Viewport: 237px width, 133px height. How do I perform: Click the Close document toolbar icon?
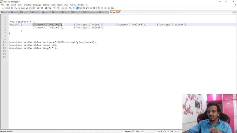16,8
